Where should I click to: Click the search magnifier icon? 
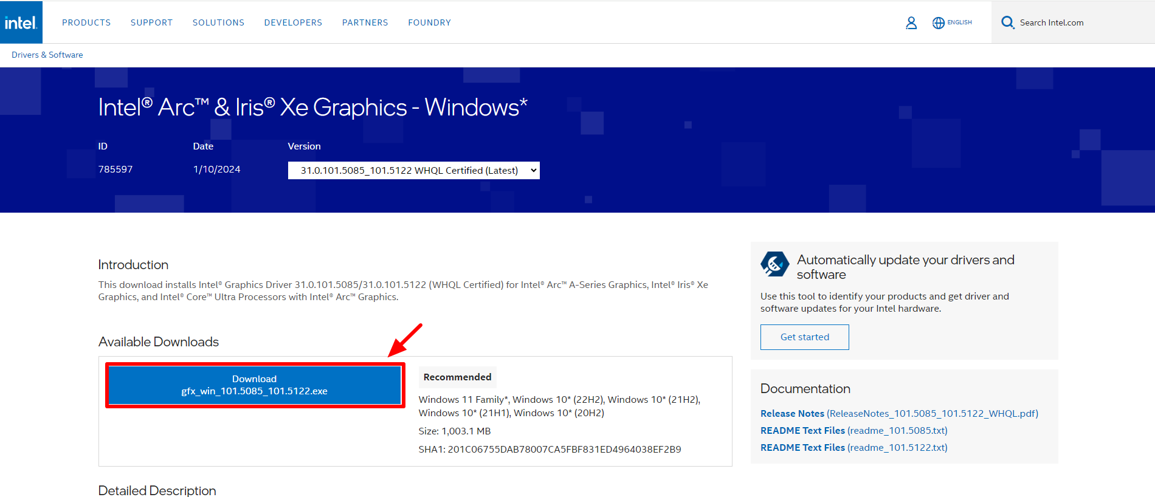click(x=1008, y=22)
